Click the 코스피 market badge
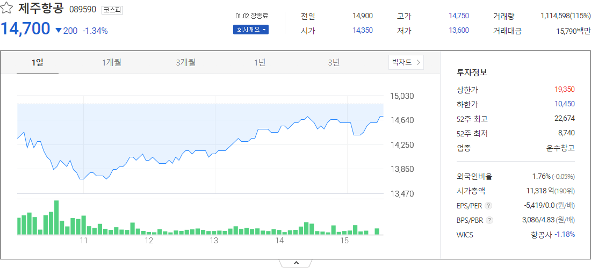Viewport: 591px width, 268px height. click(112, 10)
